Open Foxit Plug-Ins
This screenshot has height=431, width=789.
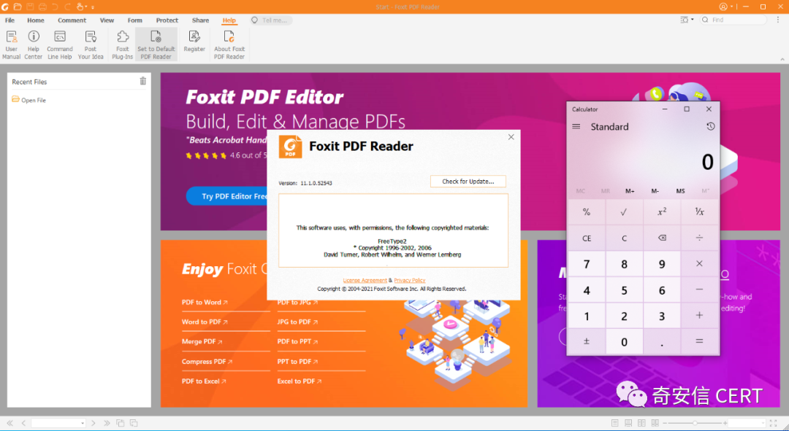pos(122,44)
